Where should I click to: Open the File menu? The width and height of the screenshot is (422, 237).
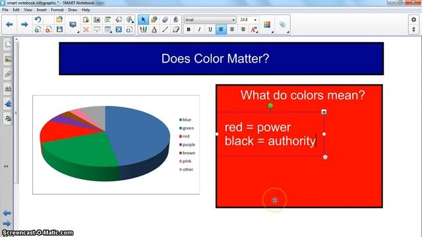(5, 10)
